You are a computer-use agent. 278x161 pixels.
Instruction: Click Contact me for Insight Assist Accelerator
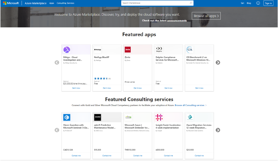tap(168, 156)
